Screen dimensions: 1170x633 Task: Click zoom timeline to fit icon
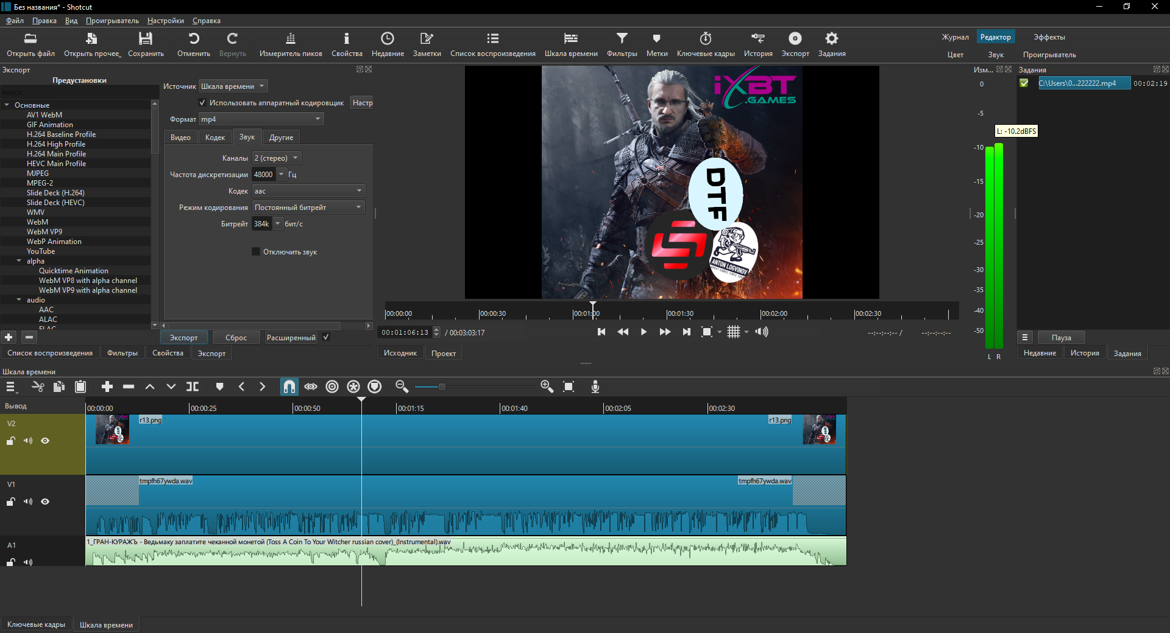click(569, 386)
